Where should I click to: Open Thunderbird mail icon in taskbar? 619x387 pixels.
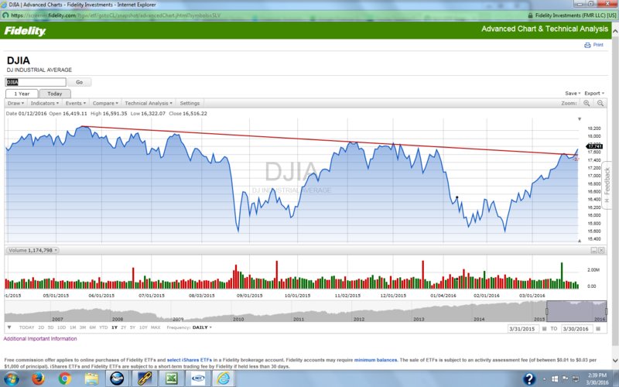click(117, 378)
